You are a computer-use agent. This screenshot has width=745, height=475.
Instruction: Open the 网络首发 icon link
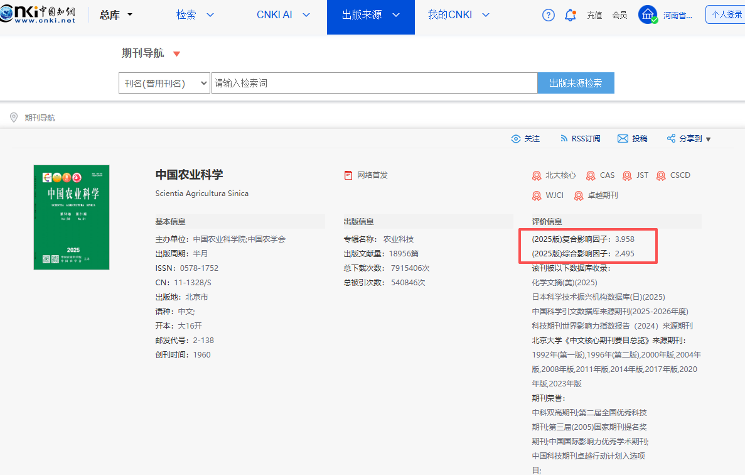(348, 175)
